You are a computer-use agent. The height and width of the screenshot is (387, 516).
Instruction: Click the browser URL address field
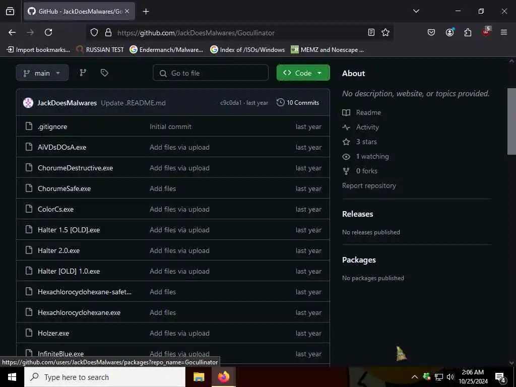238,33
